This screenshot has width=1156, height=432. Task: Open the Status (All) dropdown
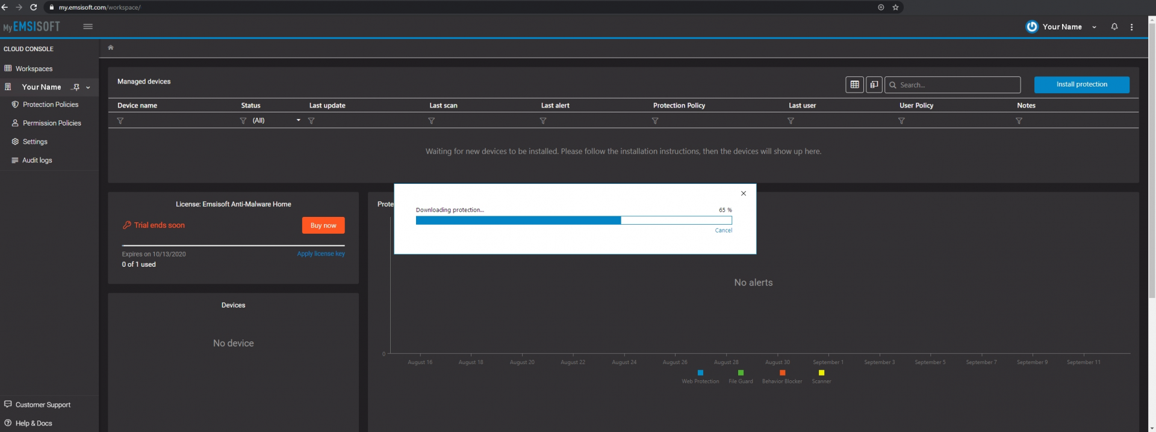pos(276,121)
